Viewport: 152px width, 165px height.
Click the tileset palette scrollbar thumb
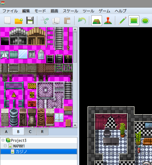coord(75,47)
